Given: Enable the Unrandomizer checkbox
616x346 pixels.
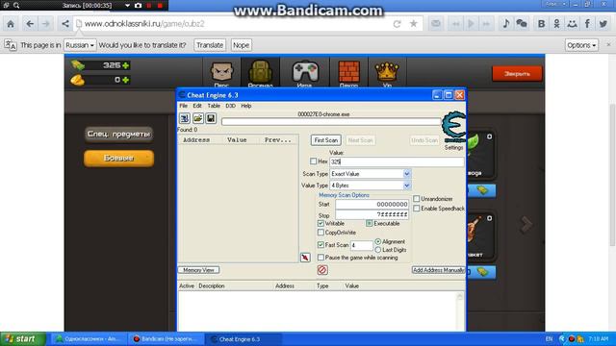Looking at the screenshot, I should pyautogui.click(x=417, y=199).
